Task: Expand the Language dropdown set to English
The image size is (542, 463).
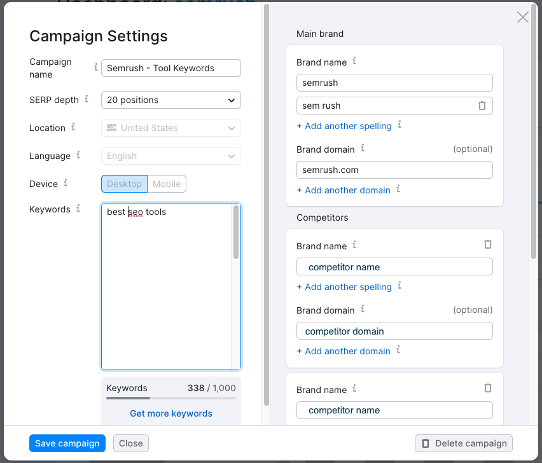Action: (171, 156)
